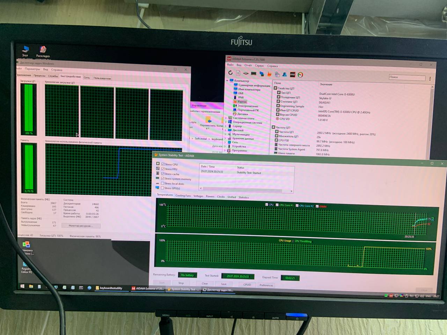Click the gauge benchmark icon in toolbar
This screenshot has height=335, width=447.
[300, 75]
